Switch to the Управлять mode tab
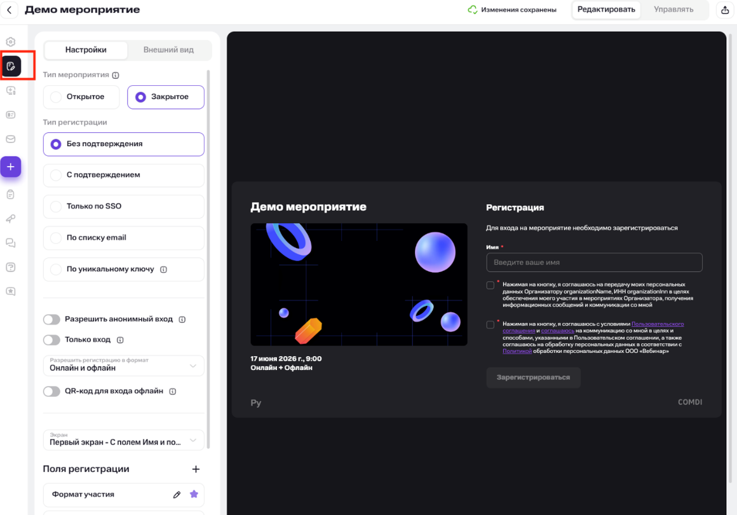This screenshot has width=737, height=515. click(673, 10)
